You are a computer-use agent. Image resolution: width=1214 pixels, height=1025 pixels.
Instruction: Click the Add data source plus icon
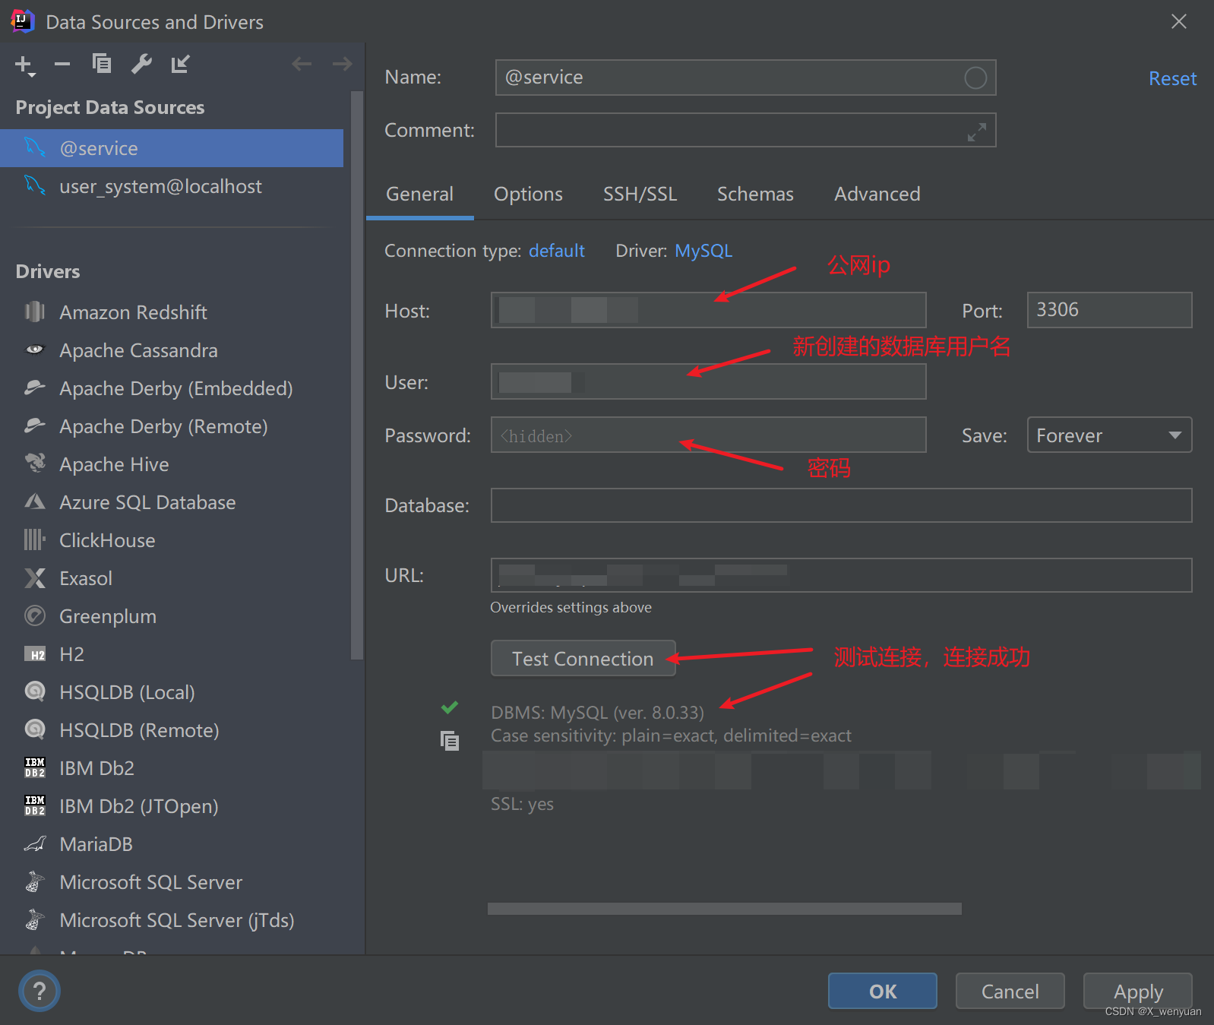[x=24, y=65]
